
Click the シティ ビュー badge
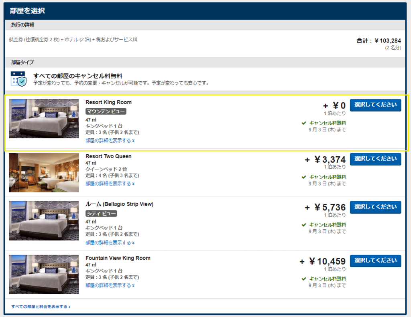coord(101,213)
